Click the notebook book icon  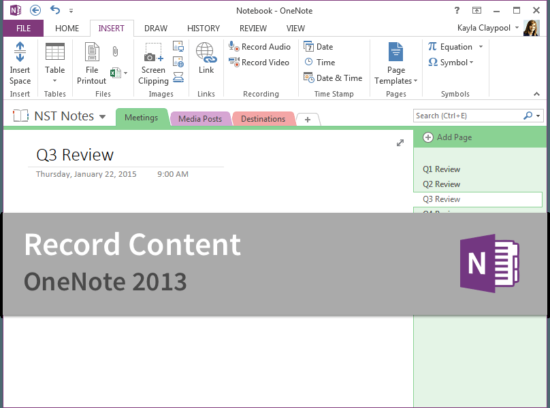[x=20, y=116]
